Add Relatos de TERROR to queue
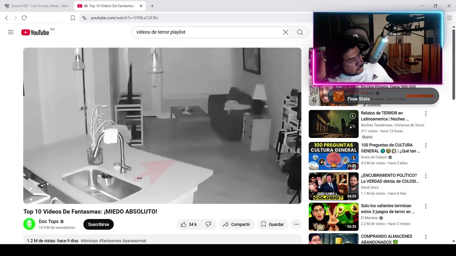456x256 pixels. pos(352,127)
